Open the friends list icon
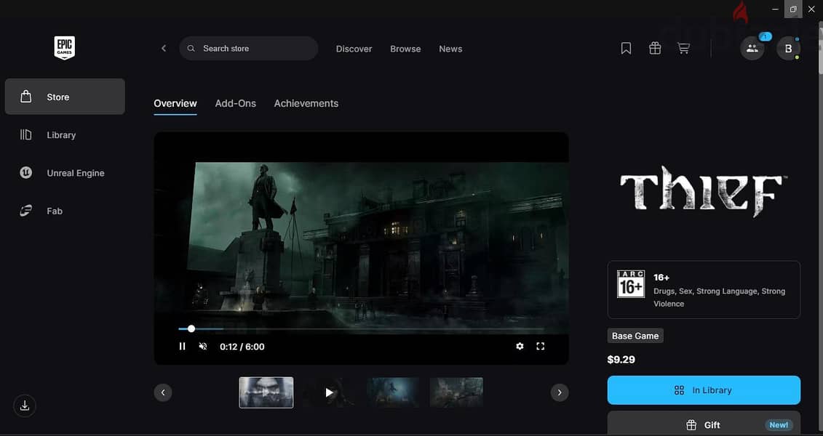 (752, 48)
